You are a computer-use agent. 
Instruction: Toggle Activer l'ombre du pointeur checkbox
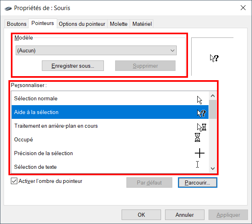(14, 181)
